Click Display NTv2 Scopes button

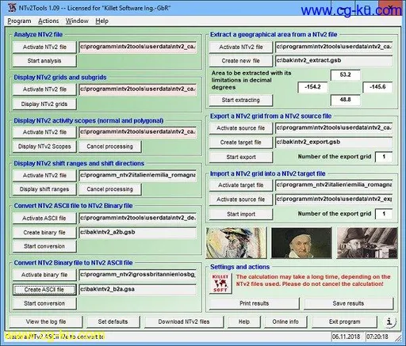(x=44, y=146)
